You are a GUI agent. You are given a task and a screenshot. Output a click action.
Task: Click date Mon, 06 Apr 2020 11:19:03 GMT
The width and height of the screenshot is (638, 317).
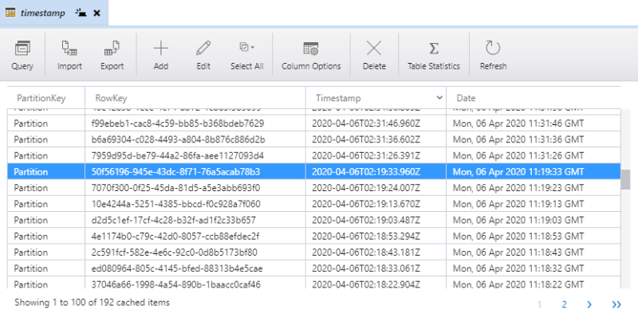click(x=518, y=220)
